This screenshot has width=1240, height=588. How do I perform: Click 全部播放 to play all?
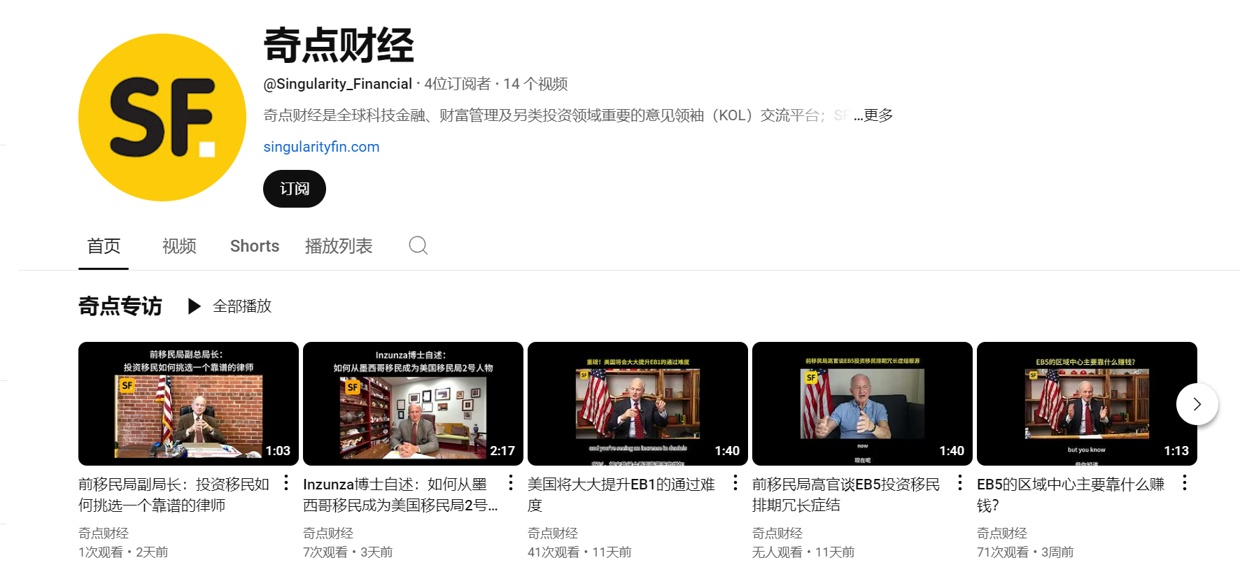[242, 306]
